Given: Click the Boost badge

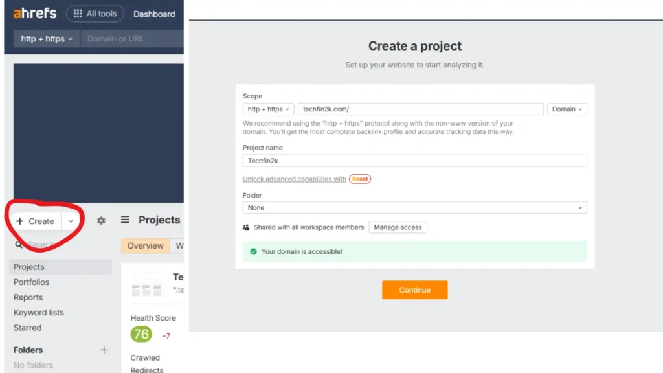Looking at the screenshot, I should coord(360,179).
